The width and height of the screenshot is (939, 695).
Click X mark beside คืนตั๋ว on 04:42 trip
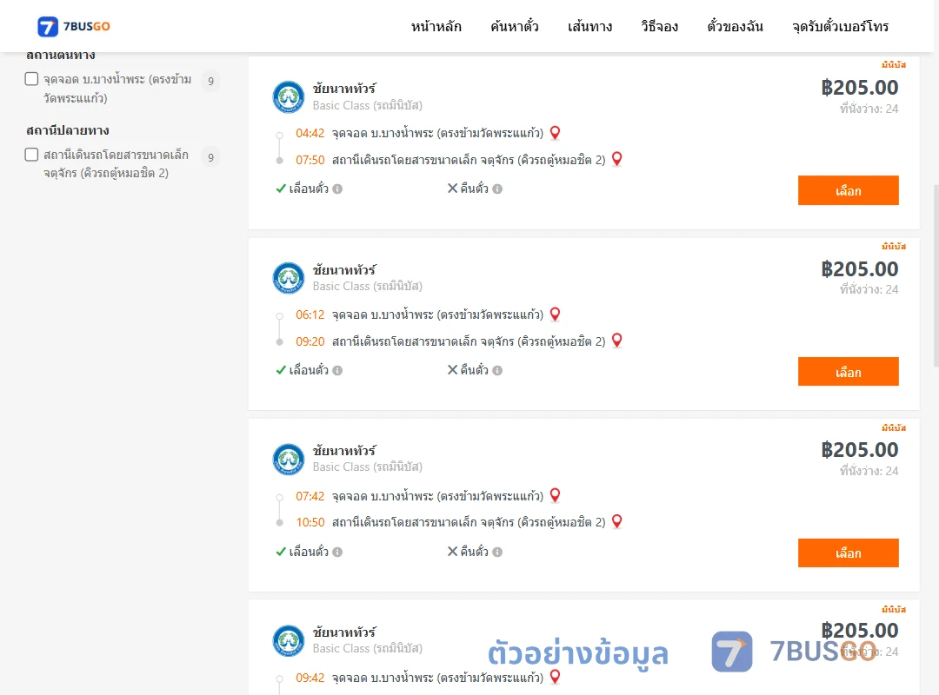[x=453, y=189]
